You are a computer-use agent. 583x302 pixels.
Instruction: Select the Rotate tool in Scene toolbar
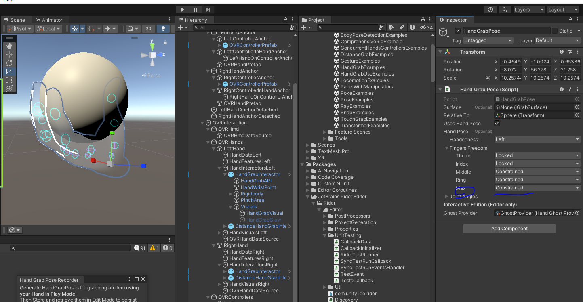click(x=9, y=63)
